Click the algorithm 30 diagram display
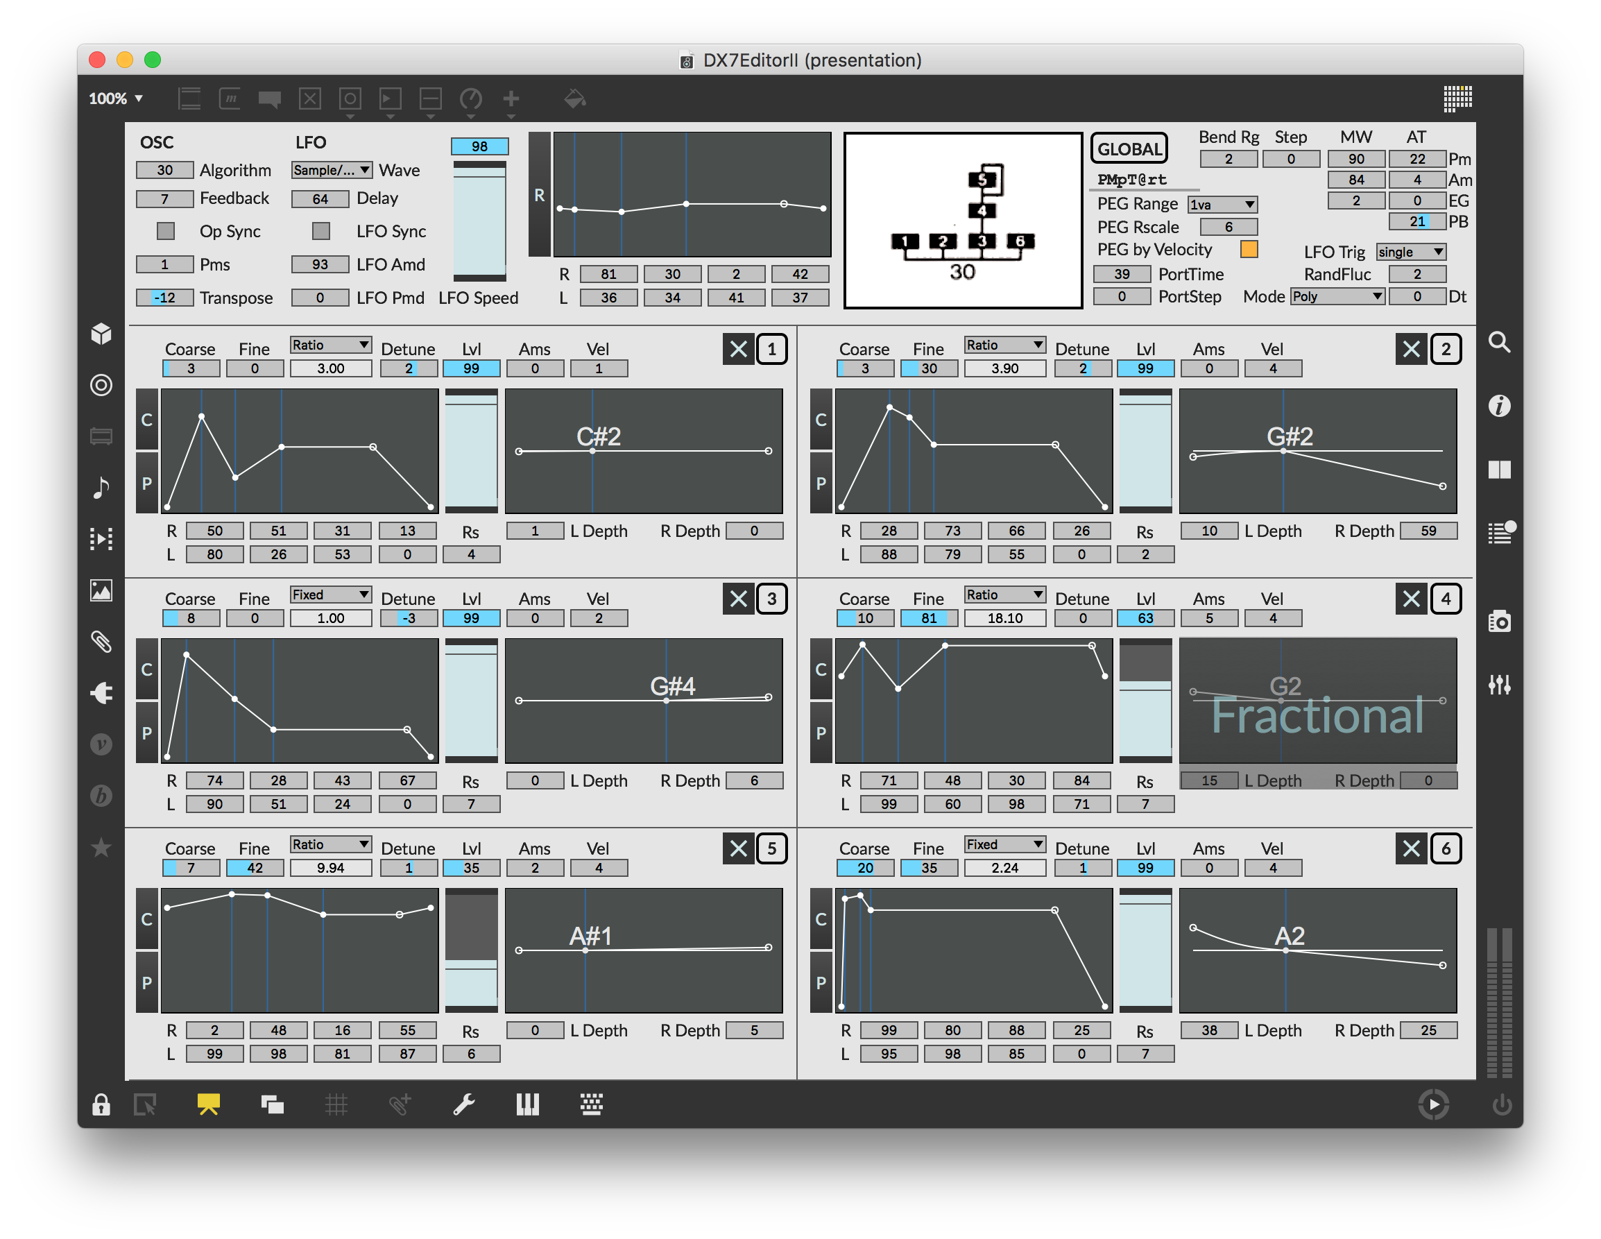Image resolution: width=1601 pixels, height=1239 pixels. click(963, 221)
